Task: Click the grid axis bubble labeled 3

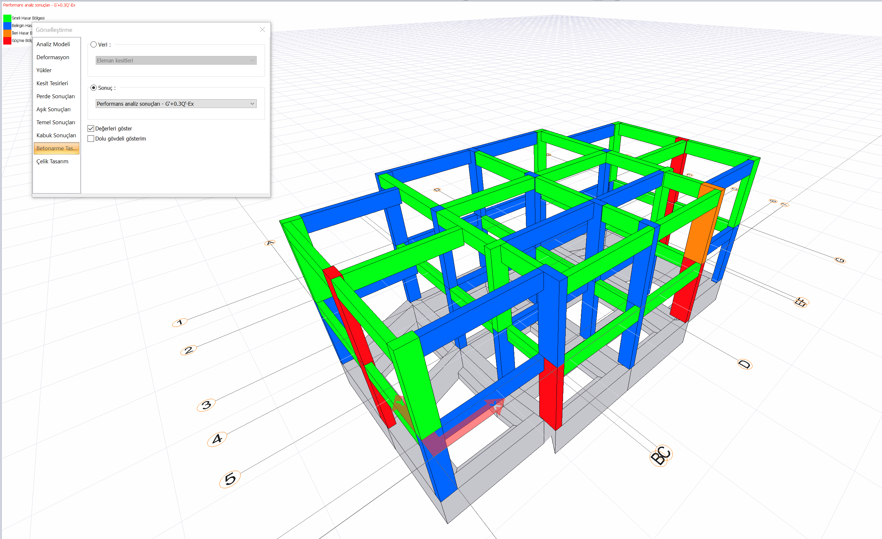Action: click(x=206, y=405)
